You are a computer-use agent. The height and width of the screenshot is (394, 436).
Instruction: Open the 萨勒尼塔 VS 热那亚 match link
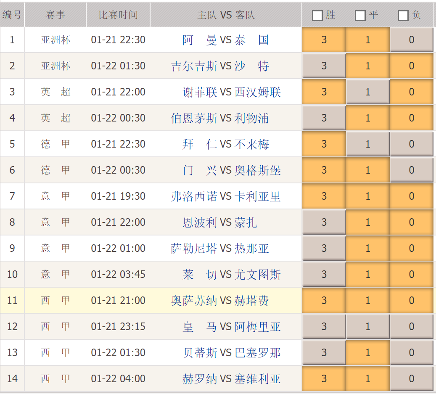(220, 248)
